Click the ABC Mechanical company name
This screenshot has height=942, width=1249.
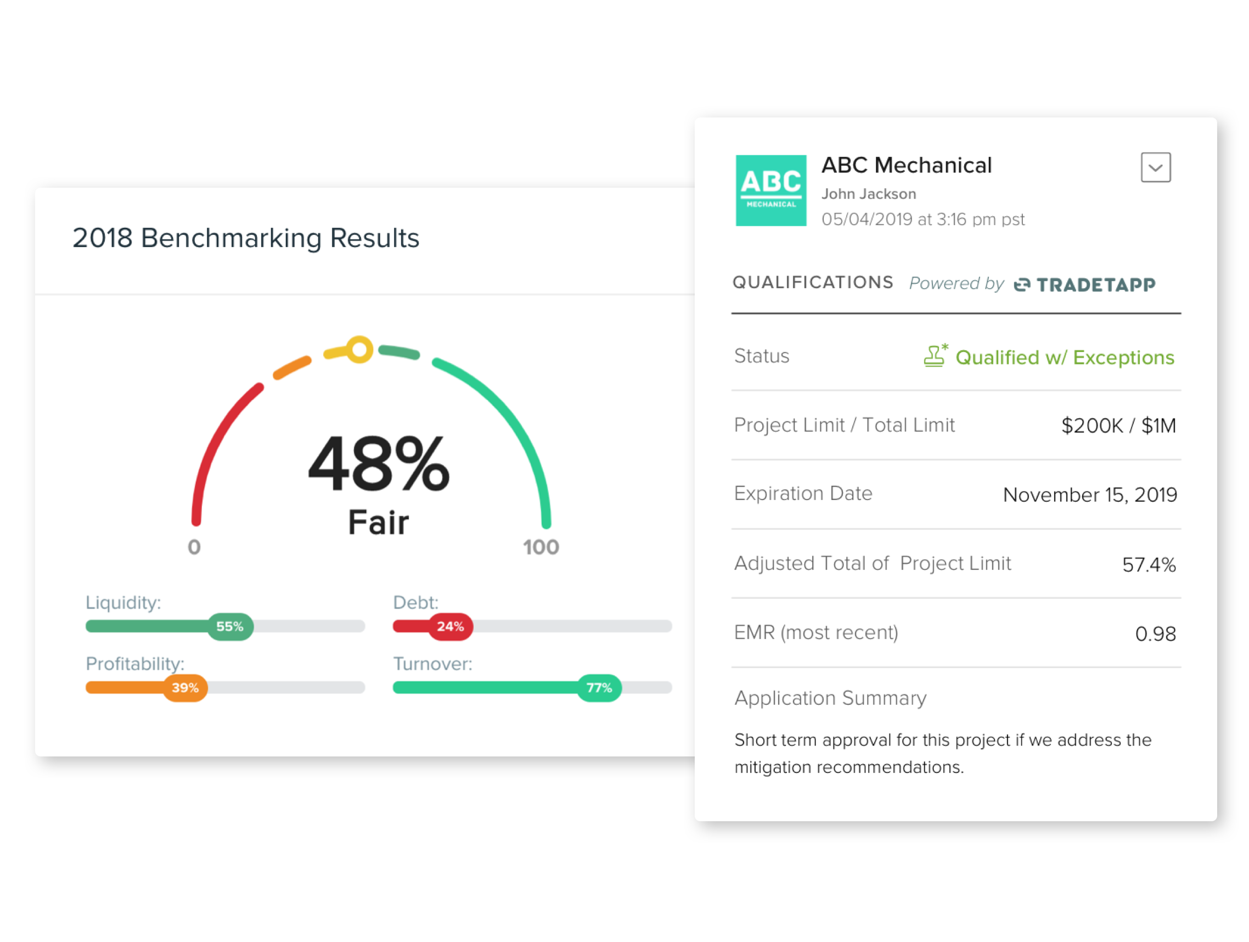tap(905, 165)
